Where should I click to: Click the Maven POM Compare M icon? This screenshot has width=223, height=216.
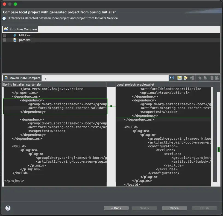point(6,78)
